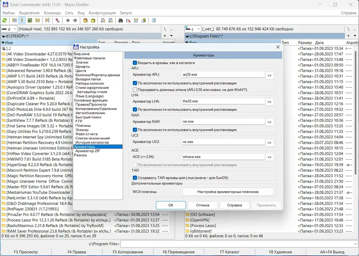
Task: Open the Конфигурация menu
Action: click(102, 13)
